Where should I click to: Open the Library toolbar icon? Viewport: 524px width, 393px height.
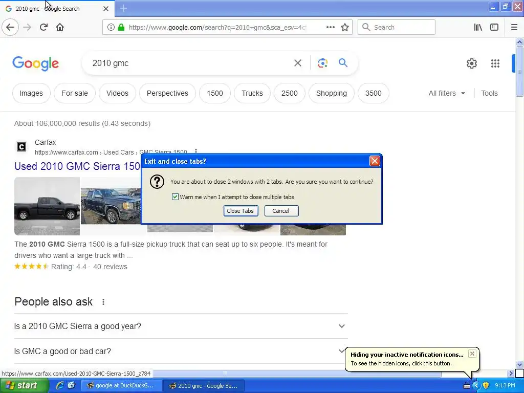[478, 27]
